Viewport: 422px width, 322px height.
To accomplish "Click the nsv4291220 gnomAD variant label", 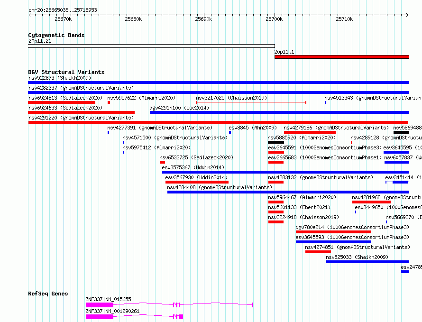I will 81,118.
